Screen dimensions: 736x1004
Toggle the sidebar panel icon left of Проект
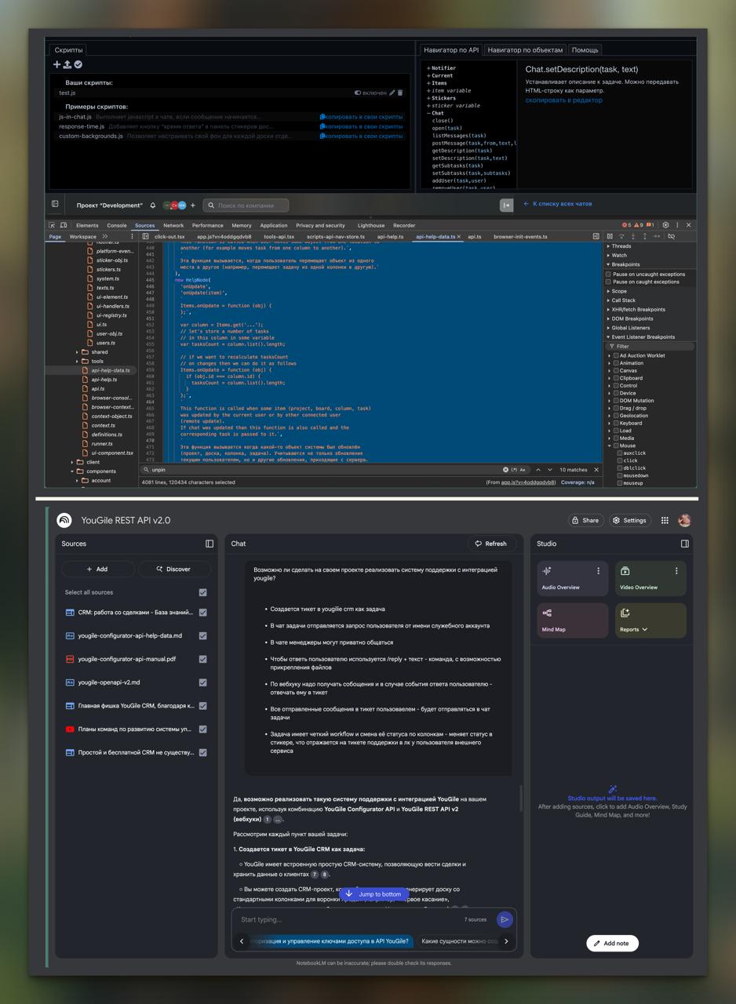[55, 204]
